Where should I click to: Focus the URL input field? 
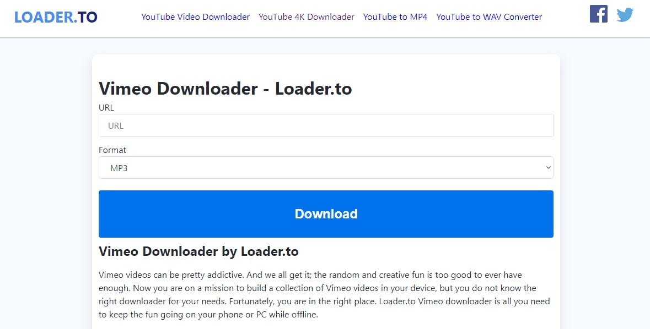click(x=326, y=125)
